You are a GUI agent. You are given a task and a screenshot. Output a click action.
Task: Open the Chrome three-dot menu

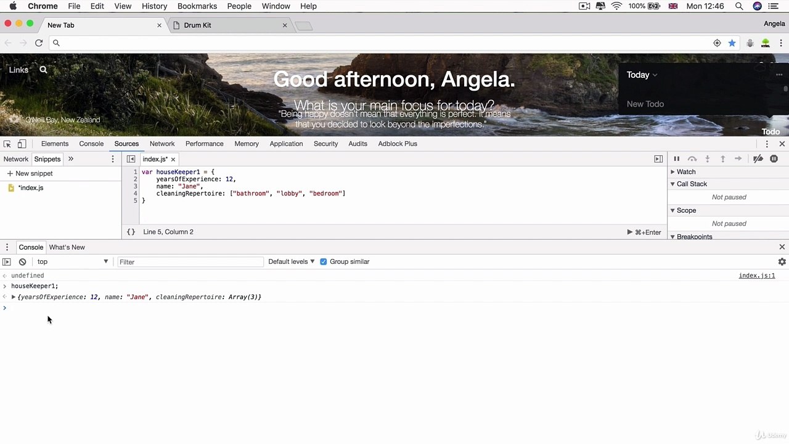tap(781, 43)
